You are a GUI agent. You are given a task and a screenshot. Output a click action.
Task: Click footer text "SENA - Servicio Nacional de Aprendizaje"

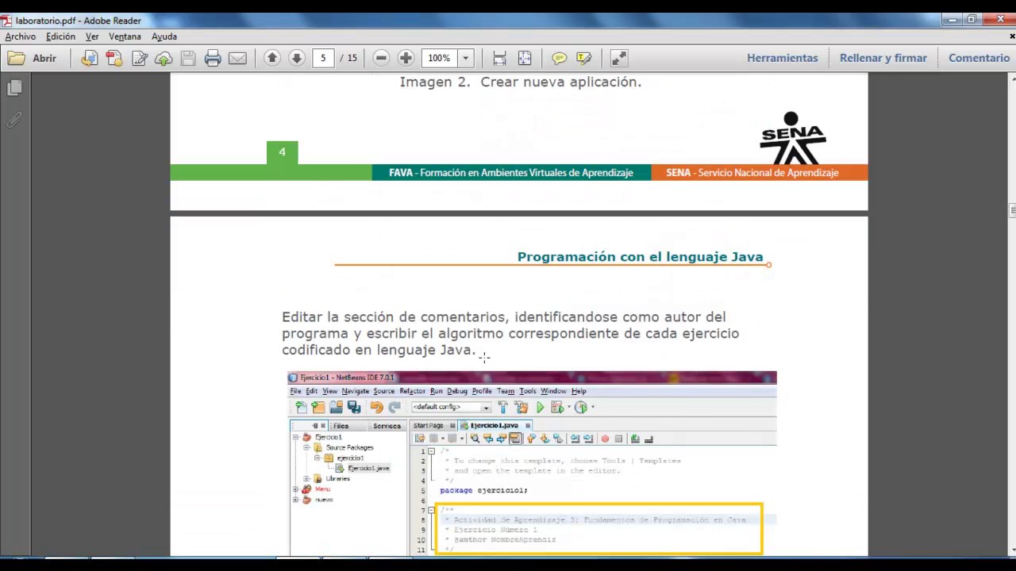point(752,172)
